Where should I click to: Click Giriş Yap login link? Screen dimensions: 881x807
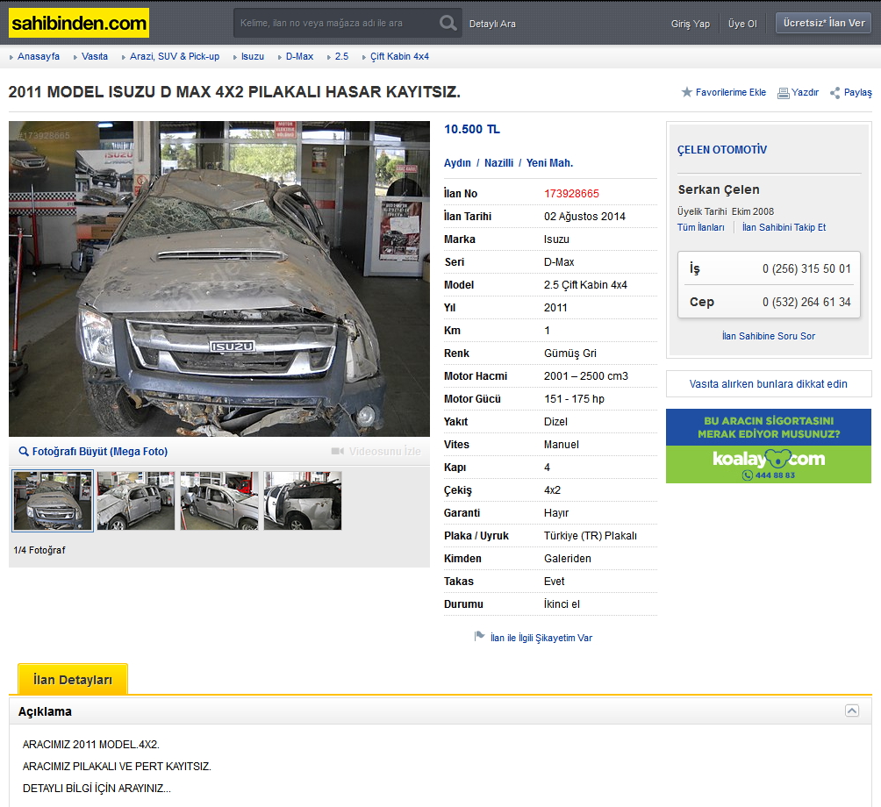point(690,24)
